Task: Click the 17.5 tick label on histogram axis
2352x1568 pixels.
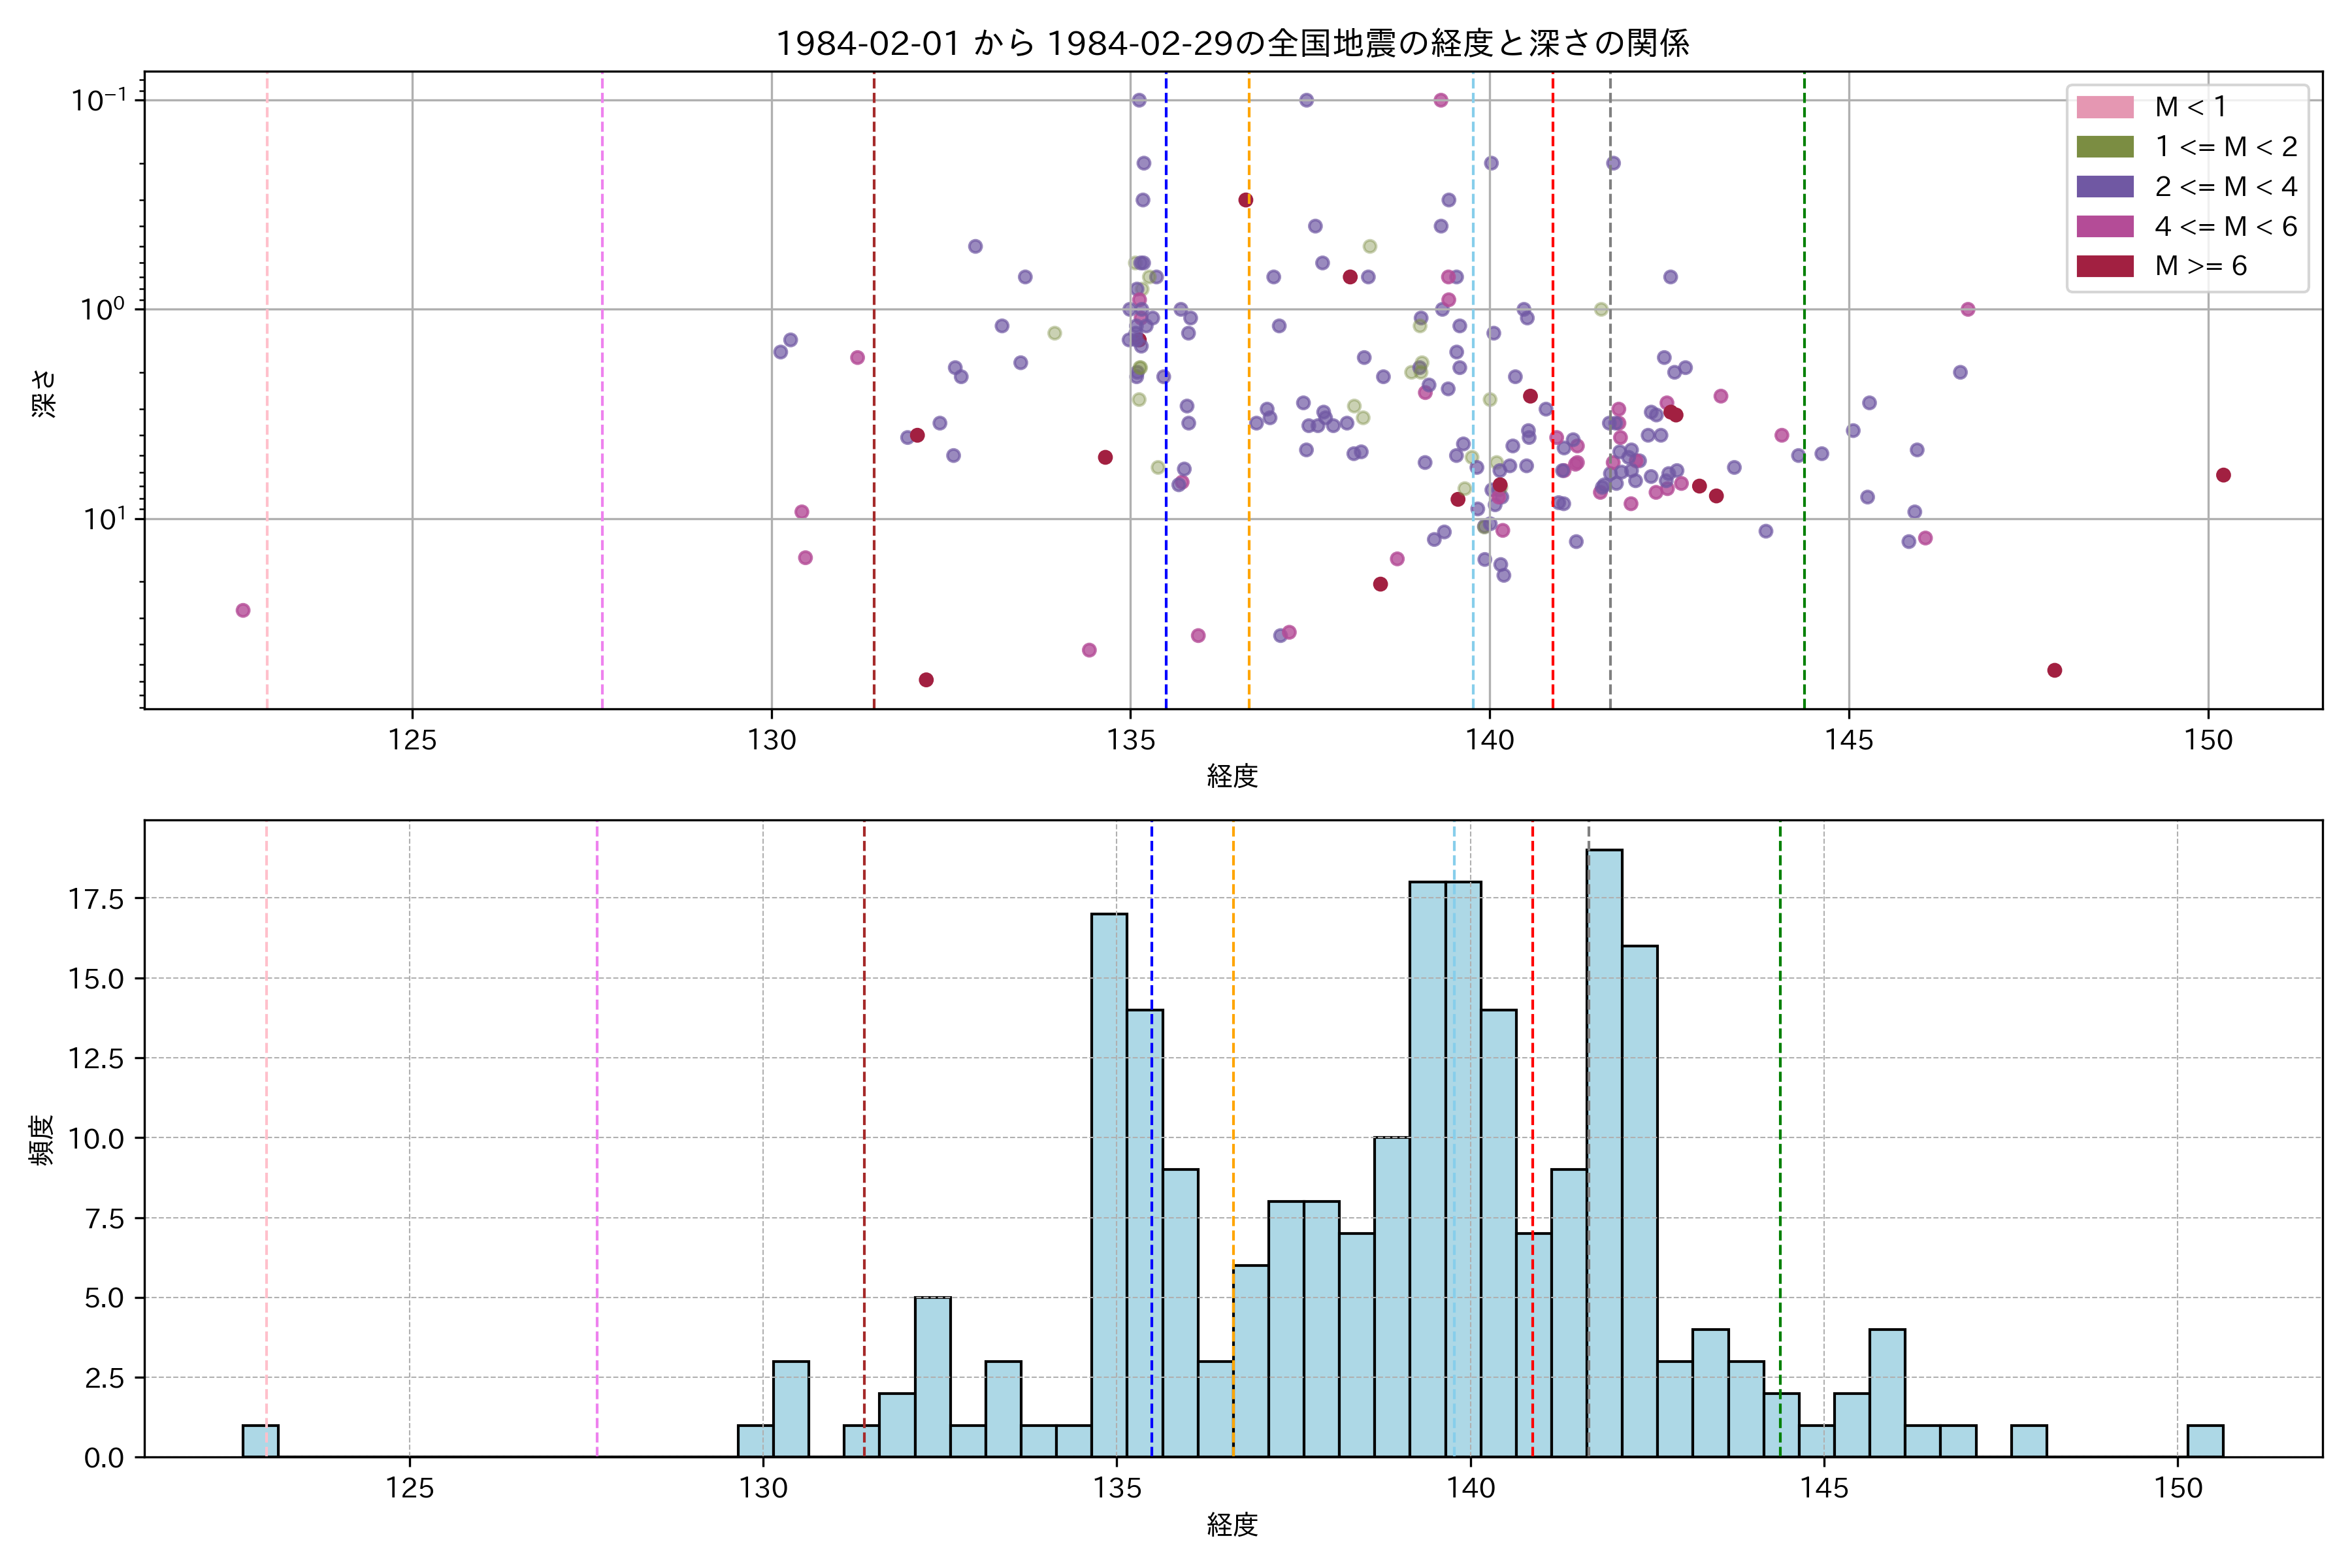Action: 96,899
